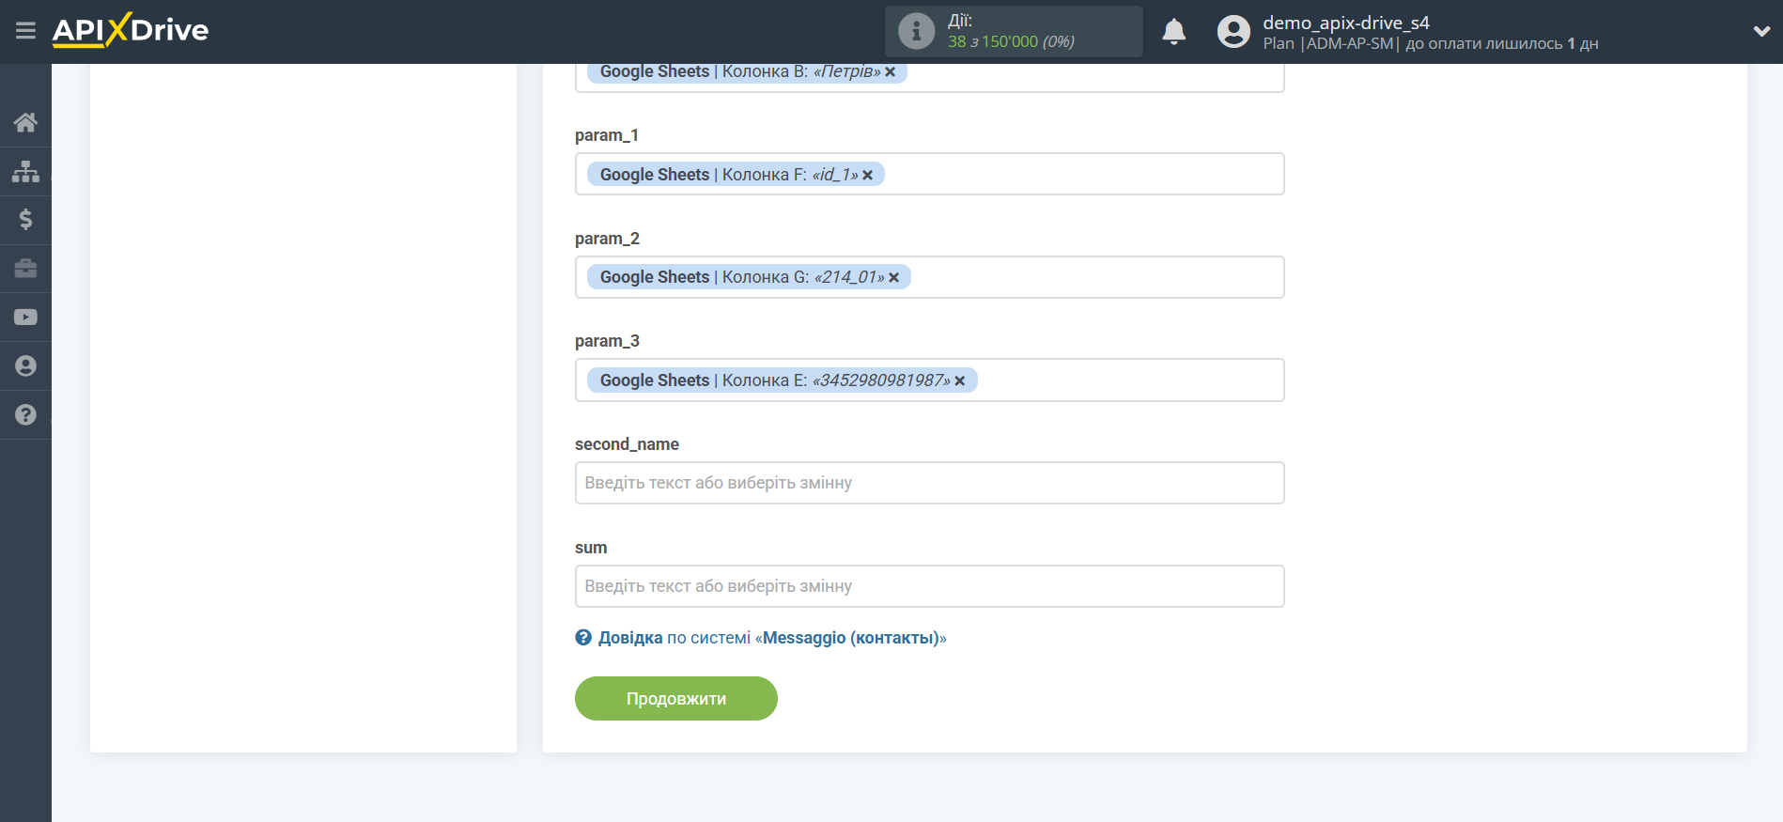The height and width of the screenshot is (822, 1783).
Task: Open the notifications bell
Action: [x=1174, y=32]
